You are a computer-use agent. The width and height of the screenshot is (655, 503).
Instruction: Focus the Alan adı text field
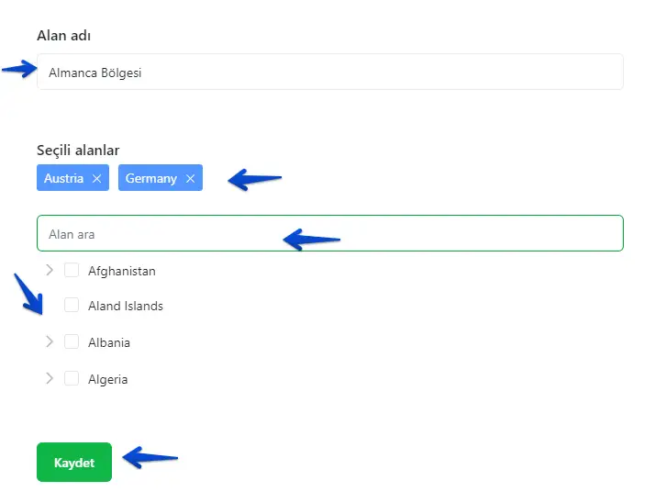pyautogui.click(x=329, y=72)
